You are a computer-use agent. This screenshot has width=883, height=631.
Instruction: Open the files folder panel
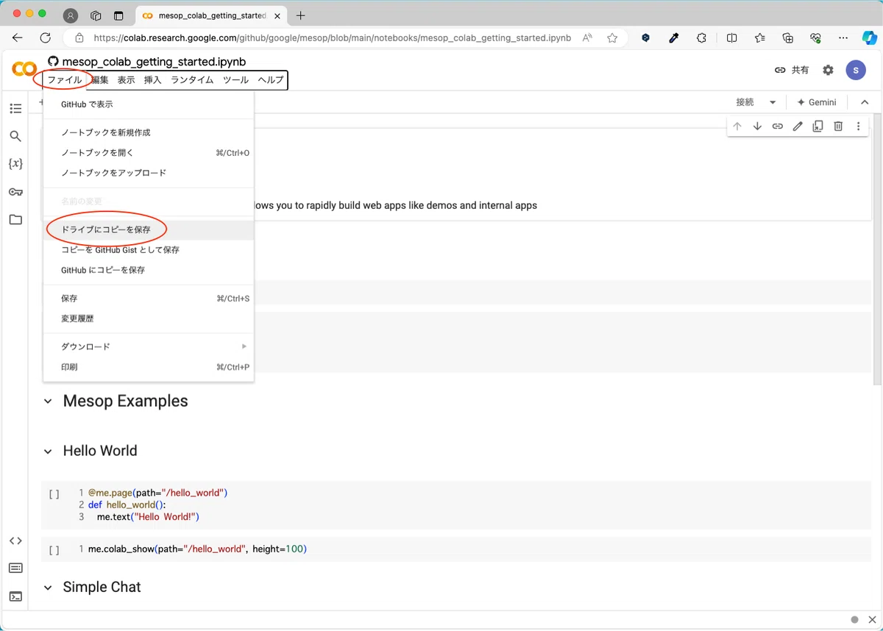coord(15,219)
